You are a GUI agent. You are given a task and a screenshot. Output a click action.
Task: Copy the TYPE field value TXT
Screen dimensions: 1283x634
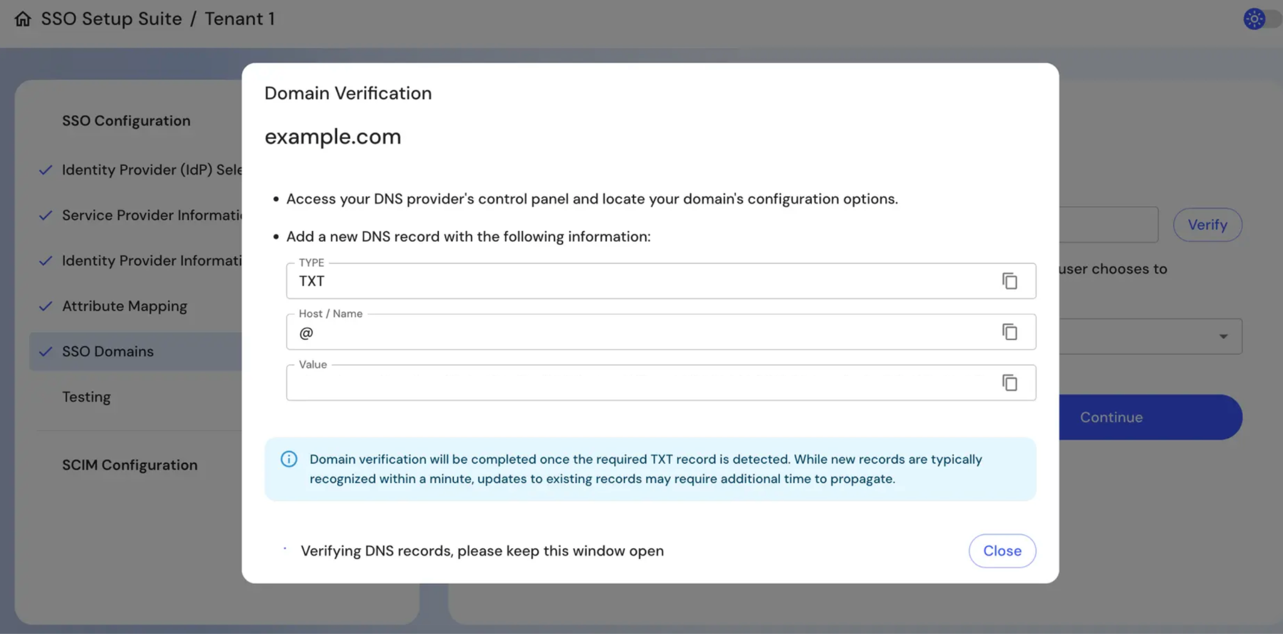(1009, 281)
